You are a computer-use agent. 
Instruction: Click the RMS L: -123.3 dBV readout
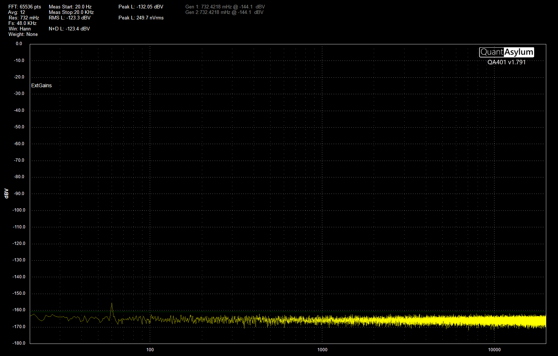pyautogui.click(x=70, y=18)
